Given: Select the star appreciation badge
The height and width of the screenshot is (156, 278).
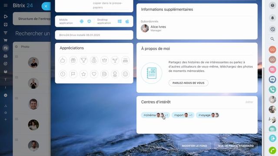Looking at the screenshot, I should click(x=83, y=74).
